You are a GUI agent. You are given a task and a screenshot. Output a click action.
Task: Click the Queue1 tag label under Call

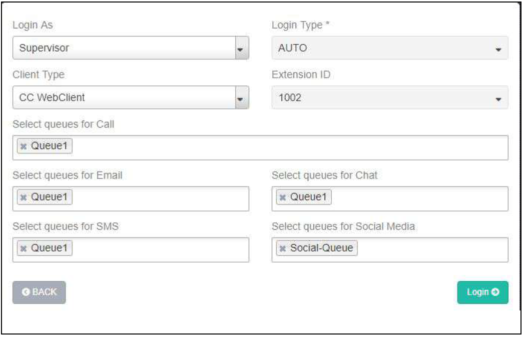(x=49, y=146)
